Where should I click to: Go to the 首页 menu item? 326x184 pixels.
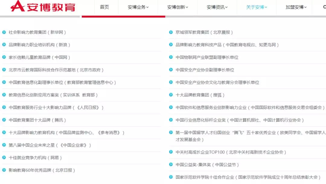click(x=104, y=7)
